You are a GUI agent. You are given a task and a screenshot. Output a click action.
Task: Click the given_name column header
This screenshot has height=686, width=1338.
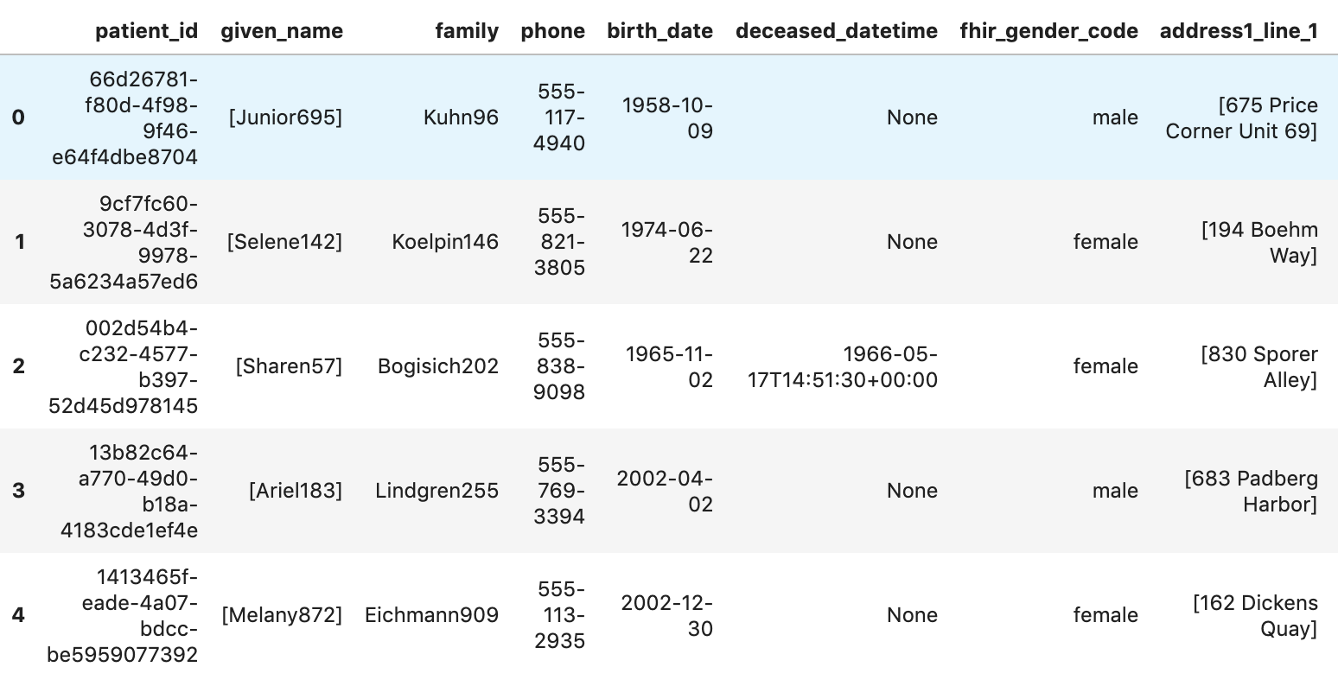[x=282, y=31]
